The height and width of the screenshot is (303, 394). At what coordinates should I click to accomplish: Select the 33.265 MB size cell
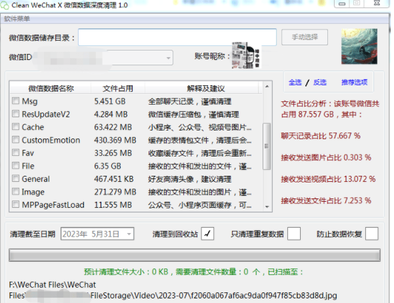pos(113,153)
